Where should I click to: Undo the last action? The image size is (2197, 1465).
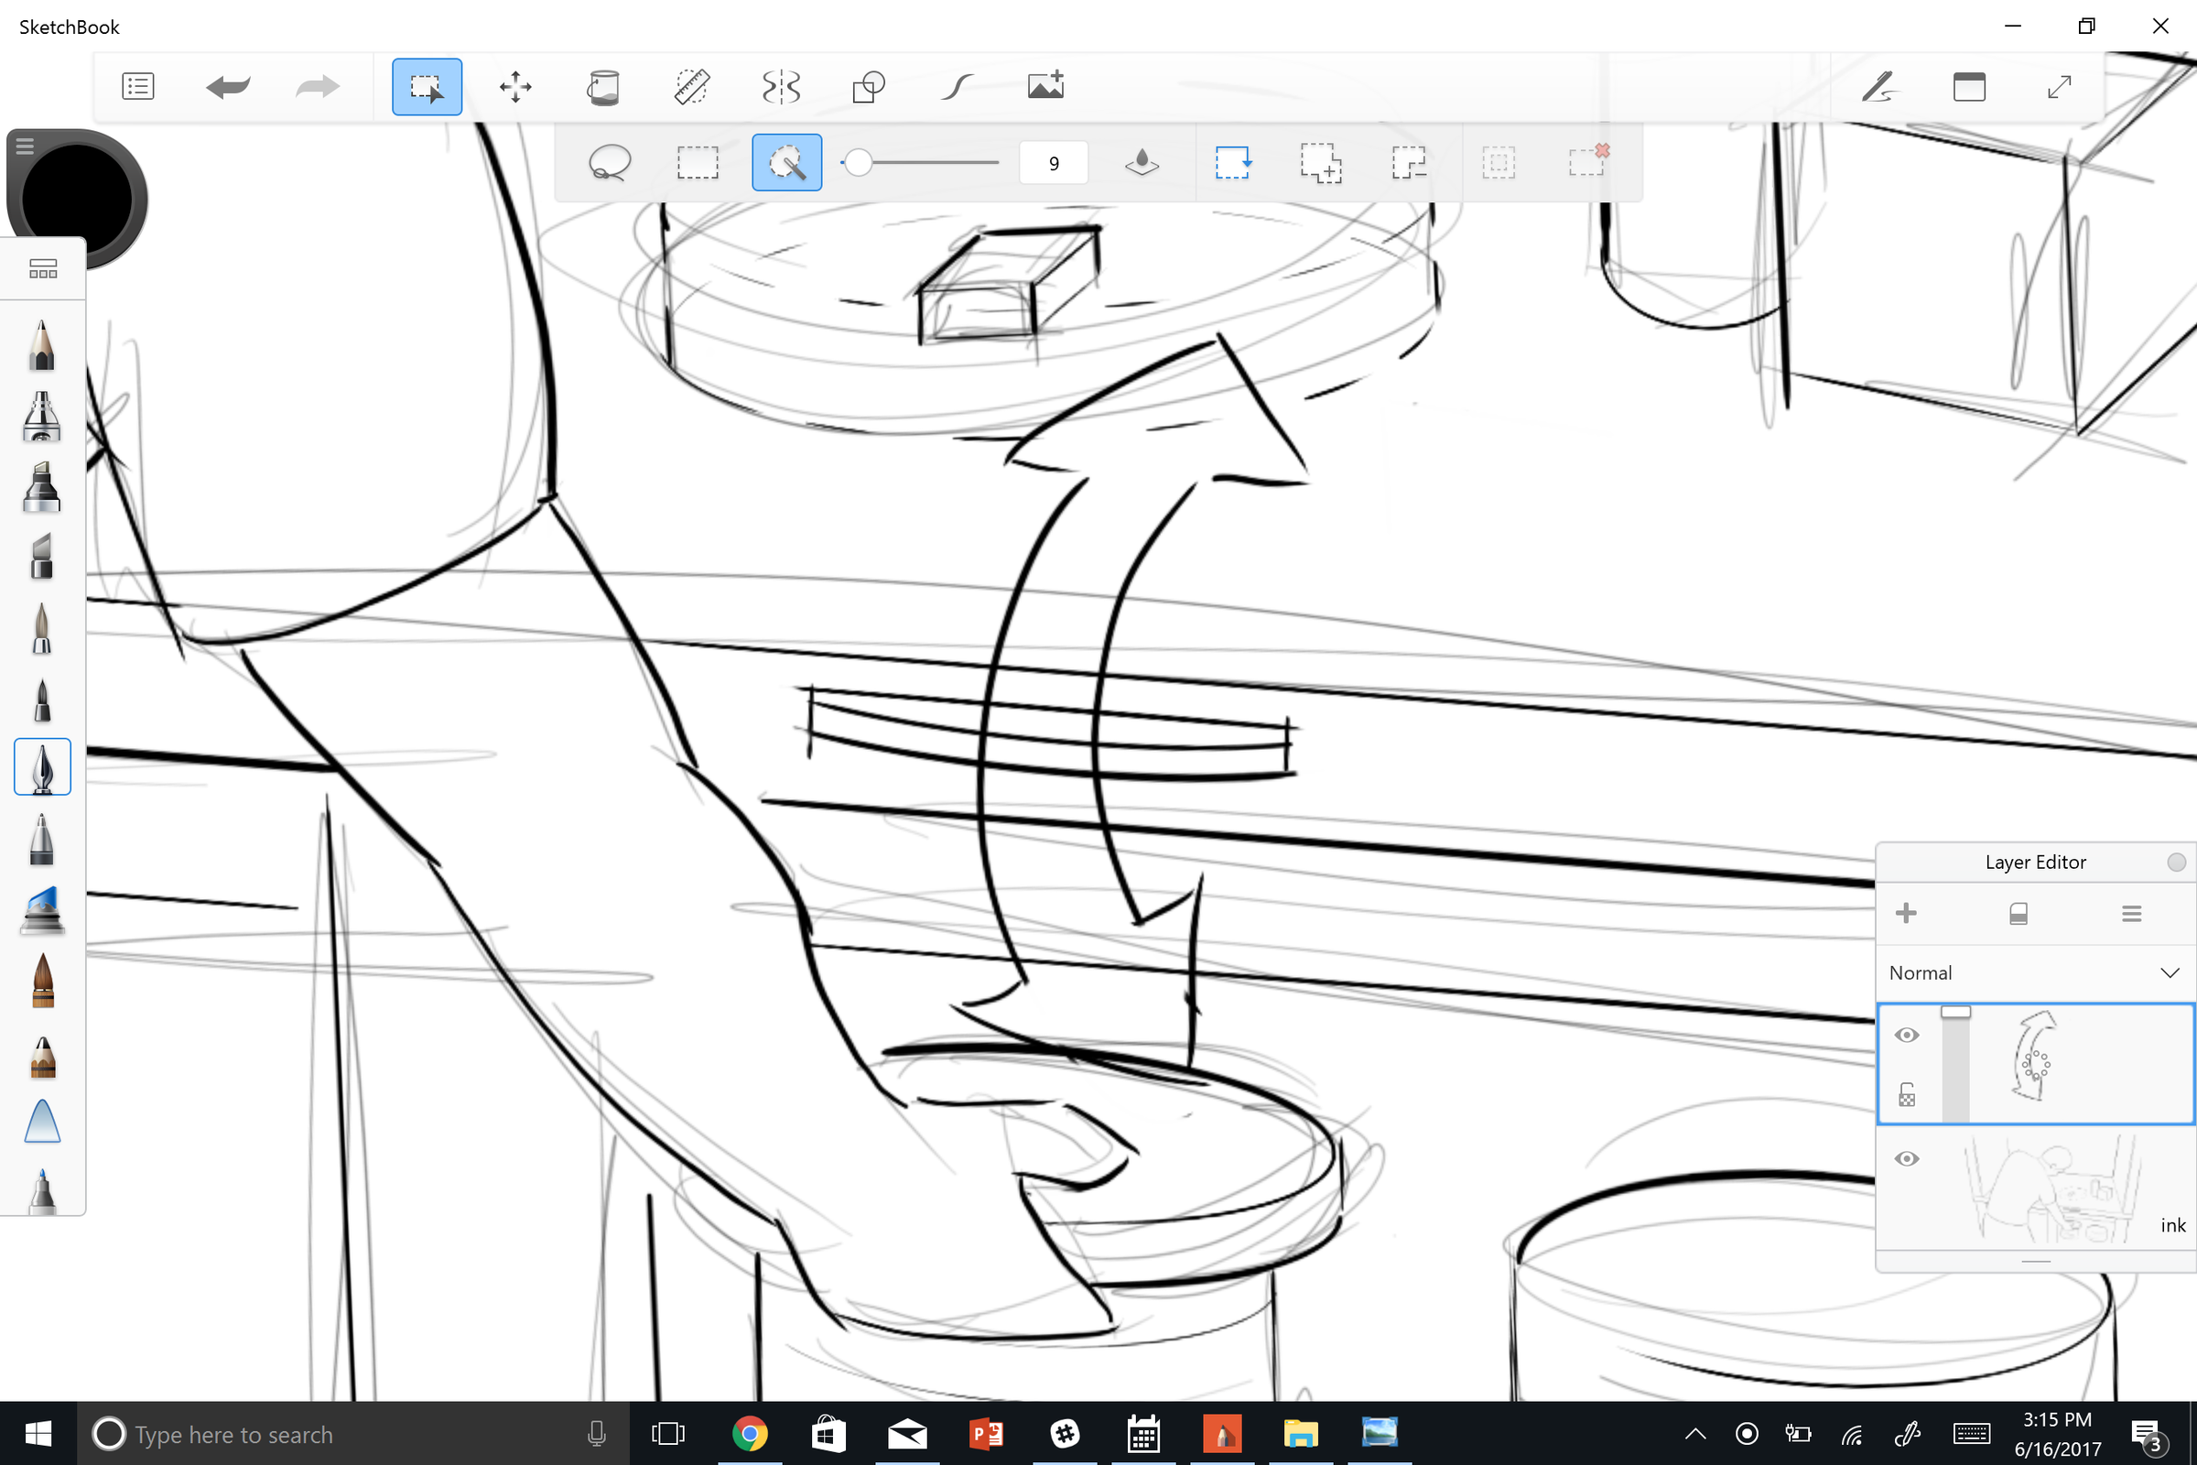[227, 86]
